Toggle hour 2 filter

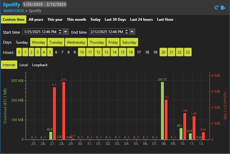[x=31, y=52]
